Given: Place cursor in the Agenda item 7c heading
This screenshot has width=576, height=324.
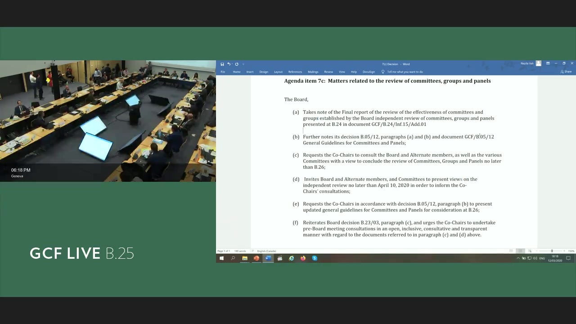Looking at the screenshot, I should (387, 81).
